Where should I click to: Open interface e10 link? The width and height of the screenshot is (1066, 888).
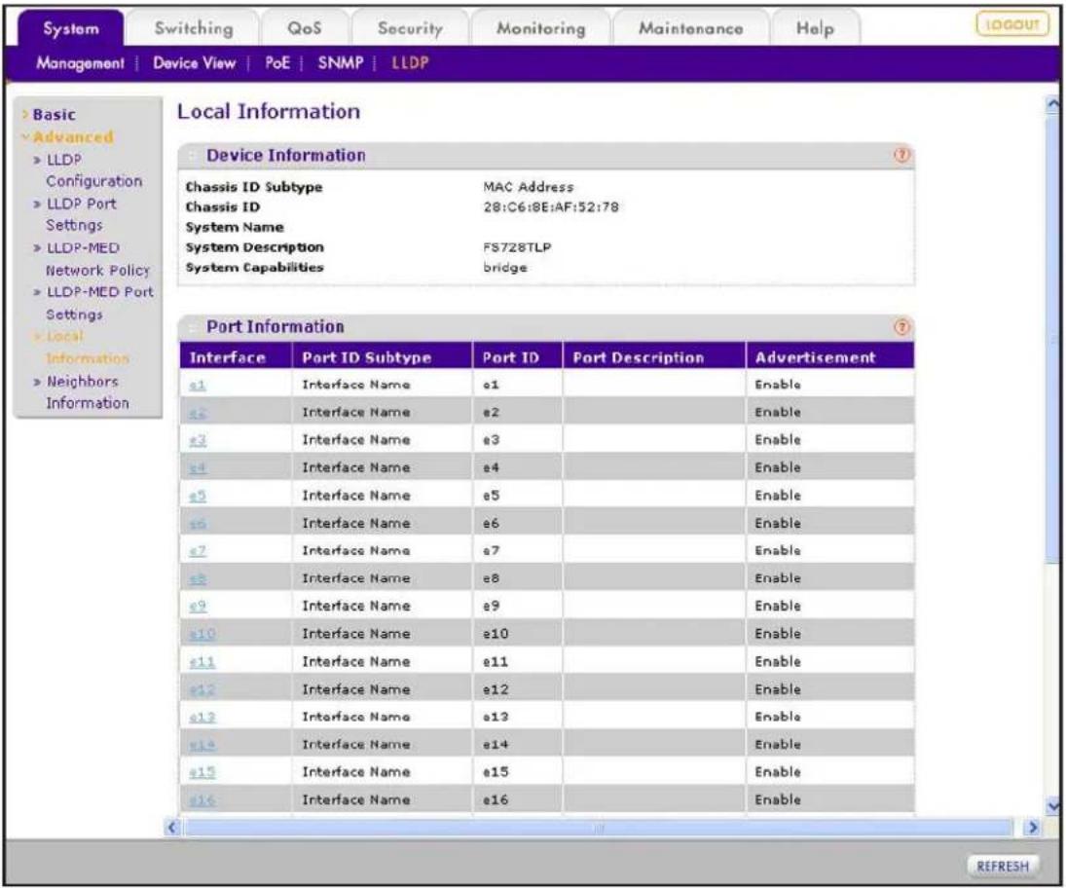click(x=202, y=635)
